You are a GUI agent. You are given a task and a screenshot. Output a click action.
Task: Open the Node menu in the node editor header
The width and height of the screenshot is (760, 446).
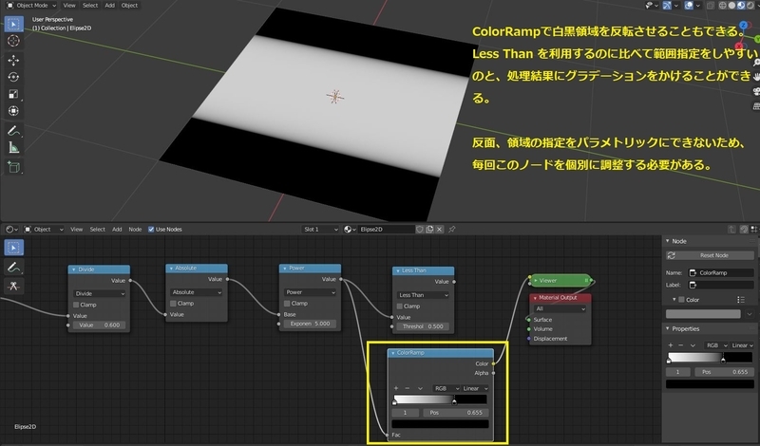(x=135, y=229)
